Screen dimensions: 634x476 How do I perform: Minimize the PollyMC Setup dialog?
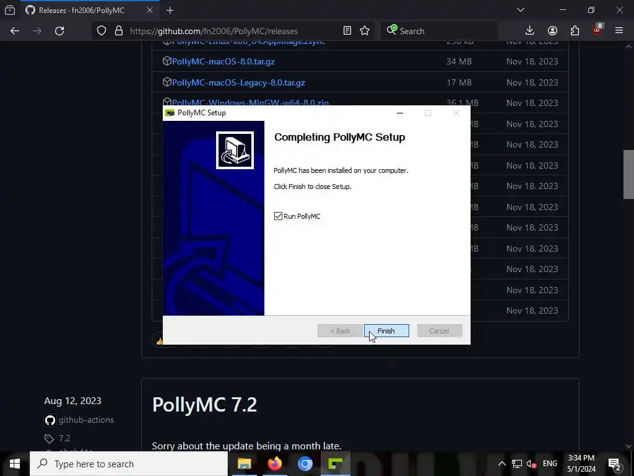(x=400, y=113)
